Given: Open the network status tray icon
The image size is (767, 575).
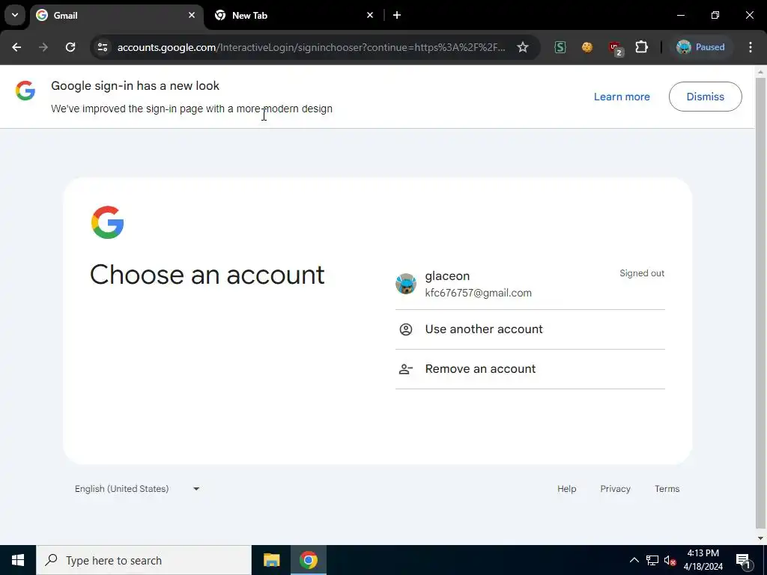Looking at the screenshot, I should 652,560.
